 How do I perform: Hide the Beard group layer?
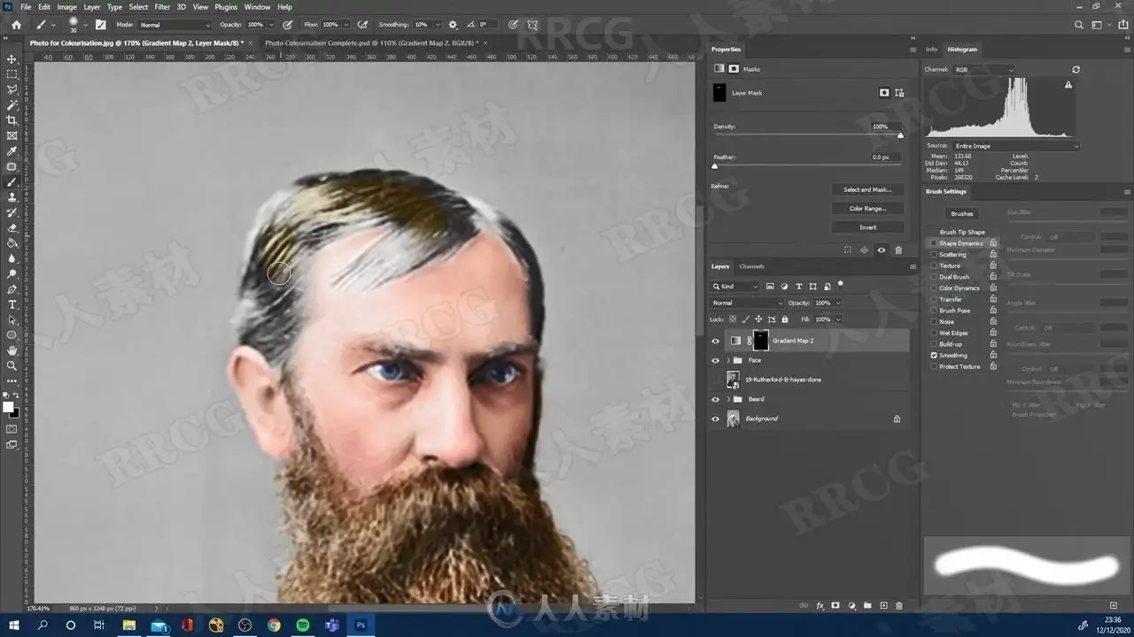click(x=716, y=399)
